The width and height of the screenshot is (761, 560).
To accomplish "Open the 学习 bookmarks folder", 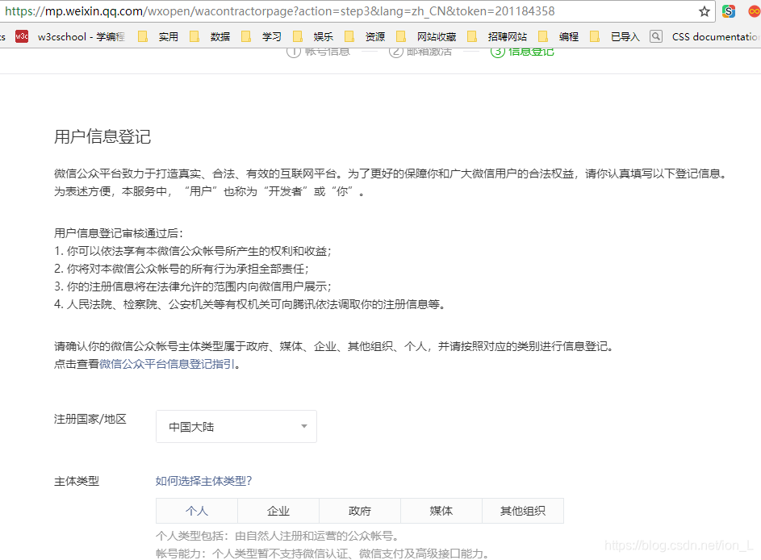I will click(x=261, y=36).
